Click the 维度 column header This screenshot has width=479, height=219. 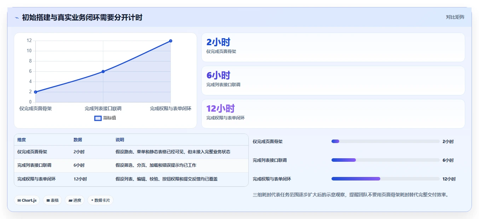pos(22,140)
